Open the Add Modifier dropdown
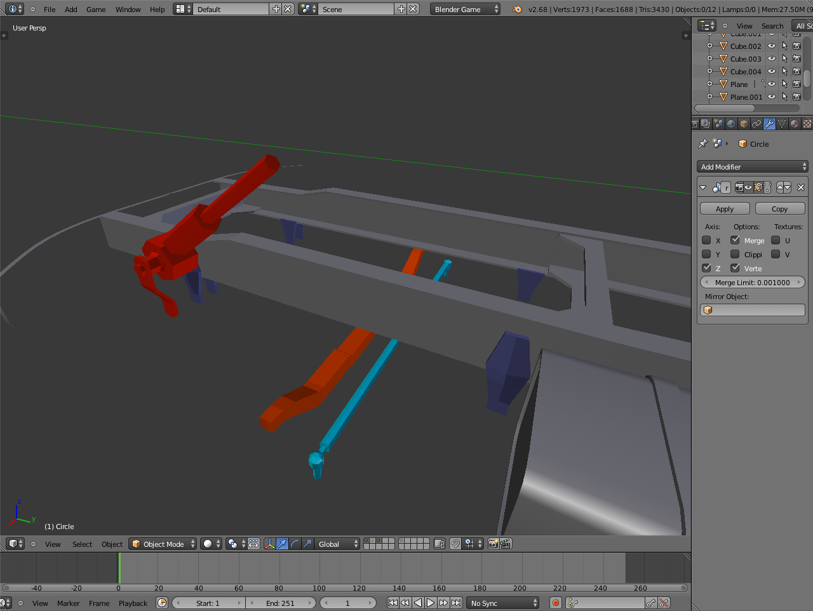This screenshot has height=611, width=813. (753, 166)
